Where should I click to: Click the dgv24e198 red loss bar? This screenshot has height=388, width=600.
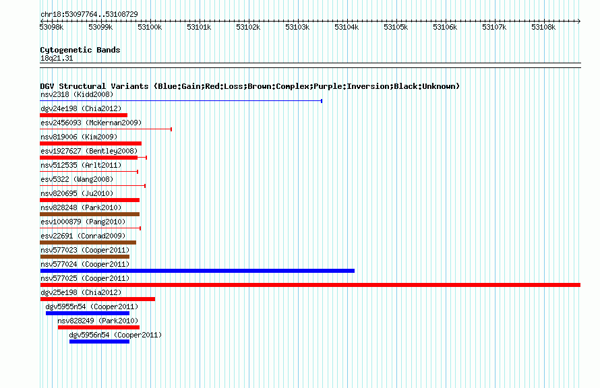tap(84, 115)
